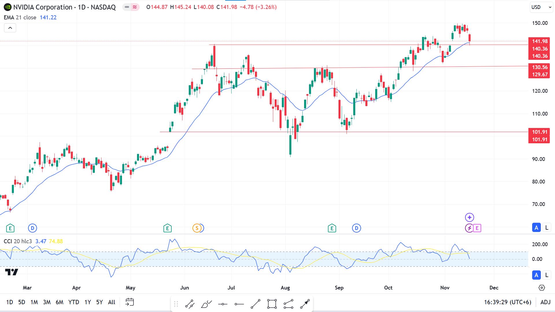Grab the drawing toolbar drag handle
Viewport: 555px width, 312px height.
(176, 304)
